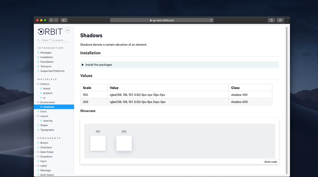Reload the page with the refresh icon

pos(211,20)
